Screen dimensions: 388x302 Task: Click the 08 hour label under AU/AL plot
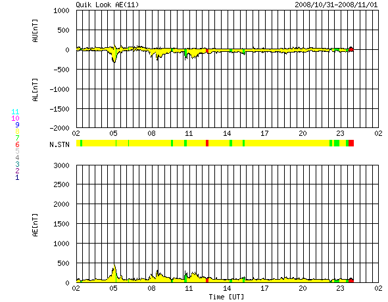click(151, 133)
